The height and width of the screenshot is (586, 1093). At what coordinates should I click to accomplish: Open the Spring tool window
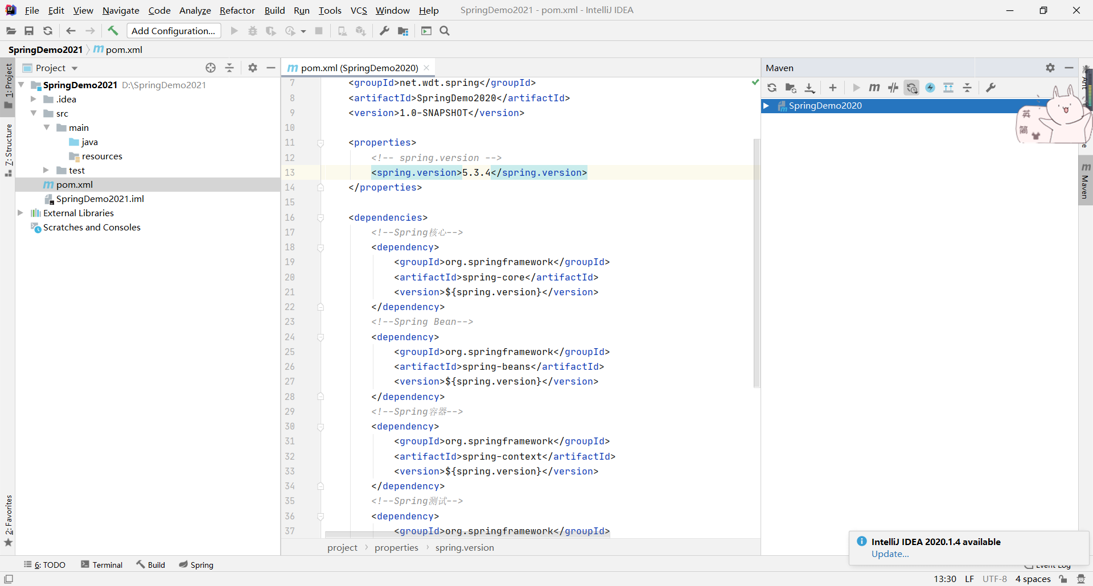(x=196, y=564)
